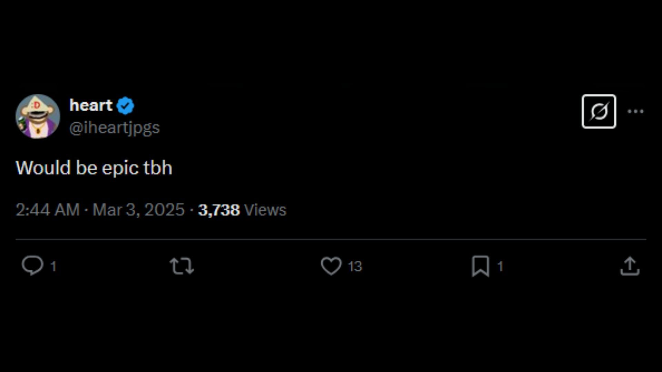Image resolution: width=662 pixels, height=372 pixels.
Task: Click the display name "heart"
Action: [x=91, y=105]
